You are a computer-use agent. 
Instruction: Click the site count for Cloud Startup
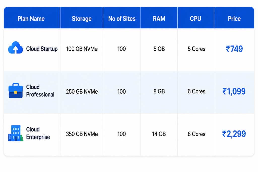point(122,49)
